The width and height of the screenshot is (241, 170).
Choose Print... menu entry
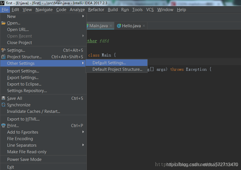(x=43, y=126)
